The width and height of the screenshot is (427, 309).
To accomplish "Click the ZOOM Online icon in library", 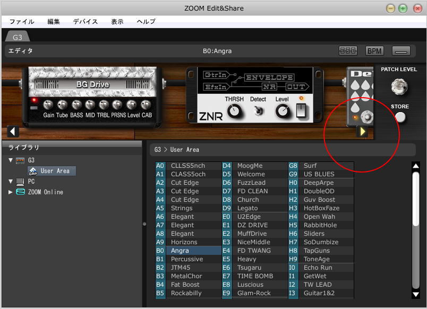I will pos(20,192).
